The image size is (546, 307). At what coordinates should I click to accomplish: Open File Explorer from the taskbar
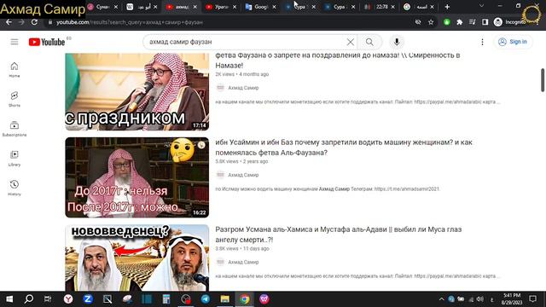tap(225, 299)
